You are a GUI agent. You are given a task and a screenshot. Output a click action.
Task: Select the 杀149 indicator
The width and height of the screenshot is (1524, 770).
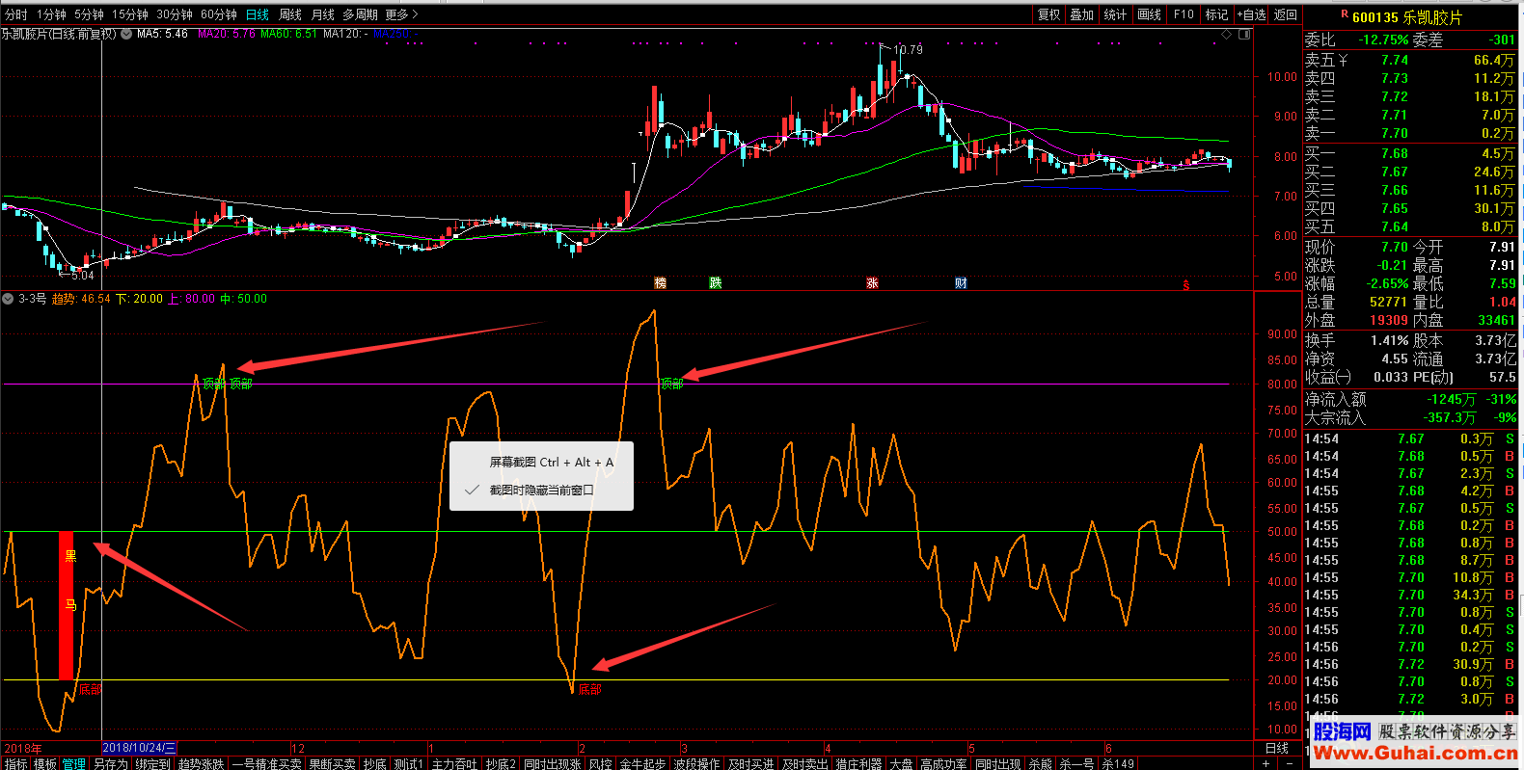click(1118, 763)
